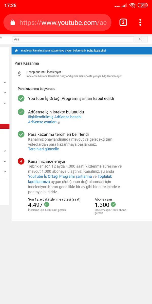This screenshot has height=304, width=152.
Task: Click green checkmark beside AdSense için istekte bulunuldu
Action: [x=21, y=112]
